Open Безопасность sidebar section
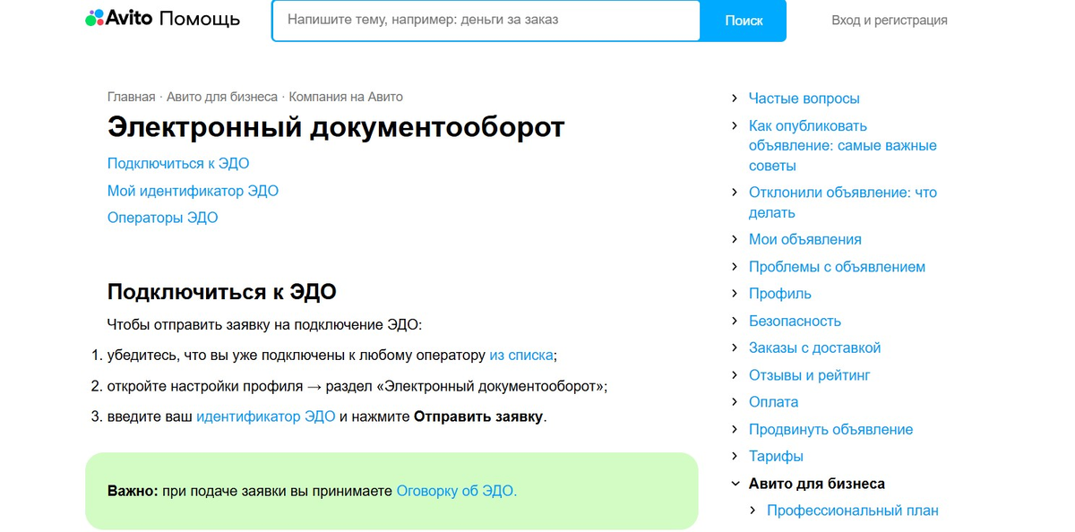Screen dimensions: 1075x532 [795, 321]
